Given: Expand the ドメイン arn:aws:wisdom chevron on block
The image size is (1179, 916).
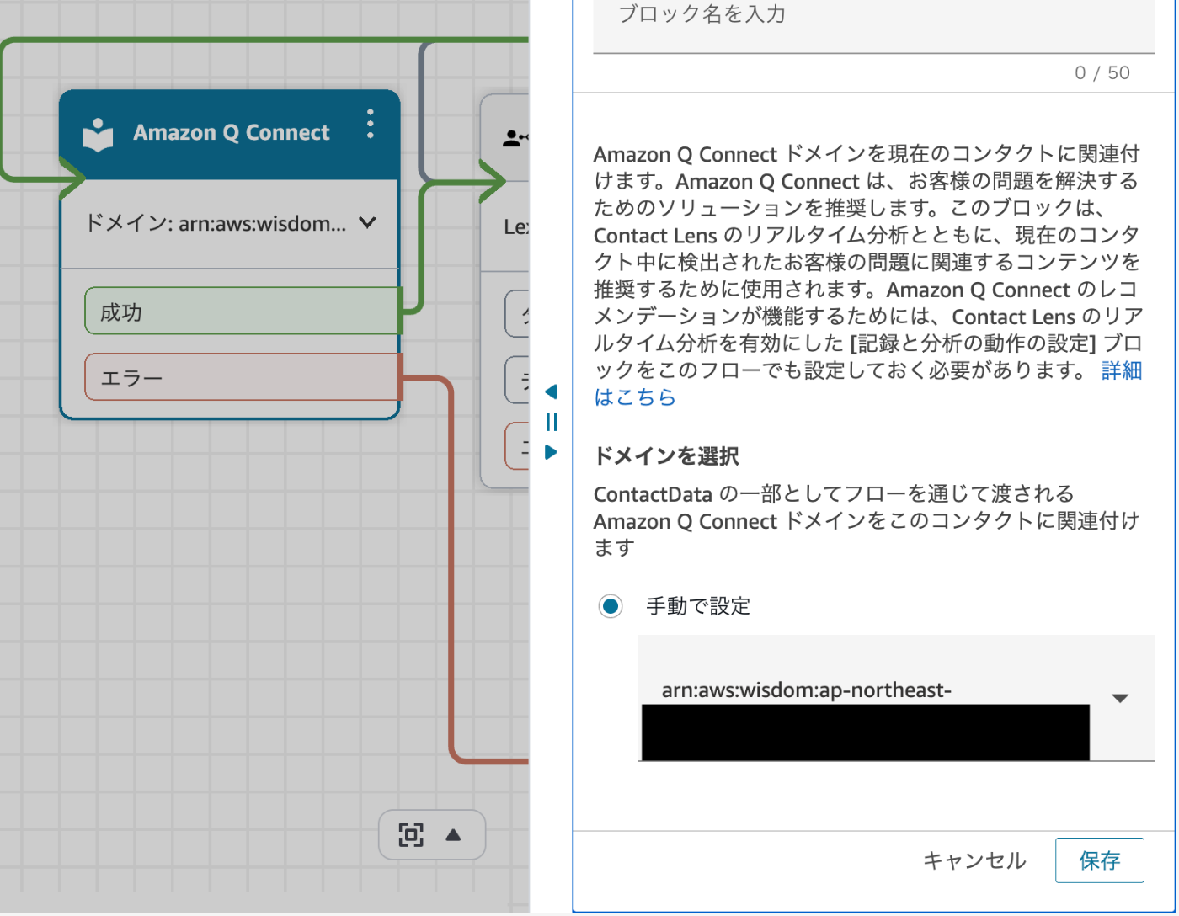Looking at the screenshot, I should pyautogui.click(x=367, y=223).
